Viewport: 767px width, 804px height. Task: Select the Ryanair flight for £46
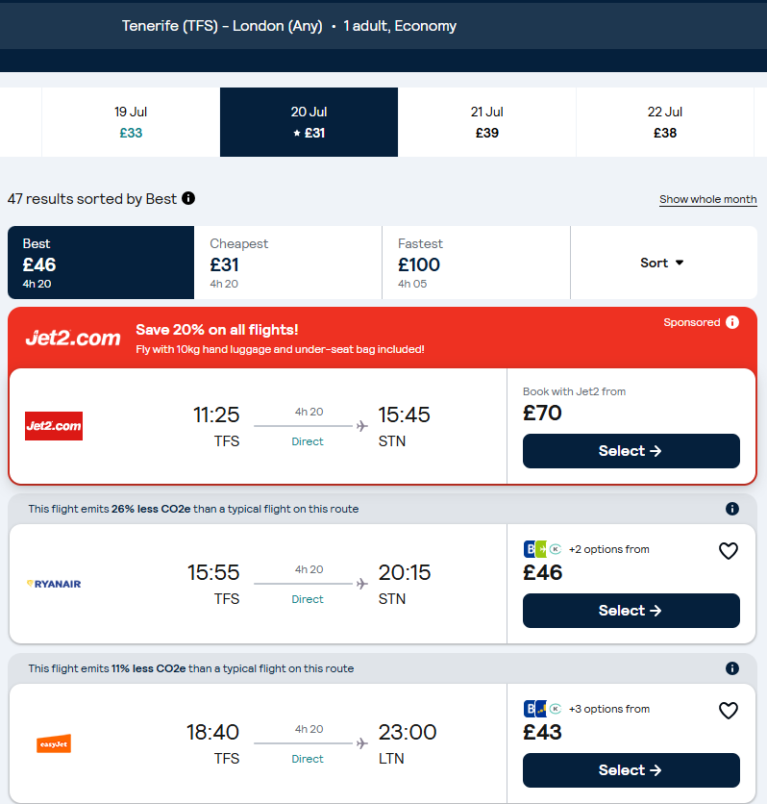pyautogui.click(x=631, y=611)
